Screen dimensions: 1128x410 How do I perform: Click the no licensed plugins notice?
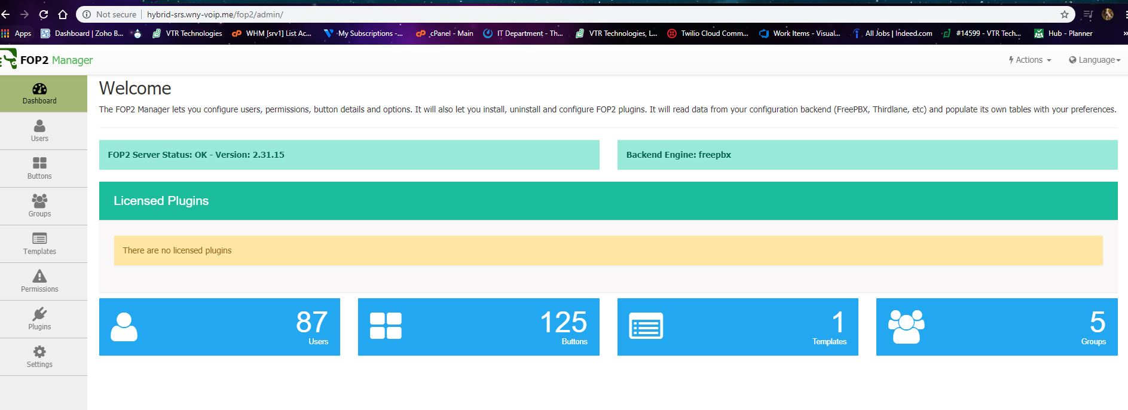coord(609,250)
